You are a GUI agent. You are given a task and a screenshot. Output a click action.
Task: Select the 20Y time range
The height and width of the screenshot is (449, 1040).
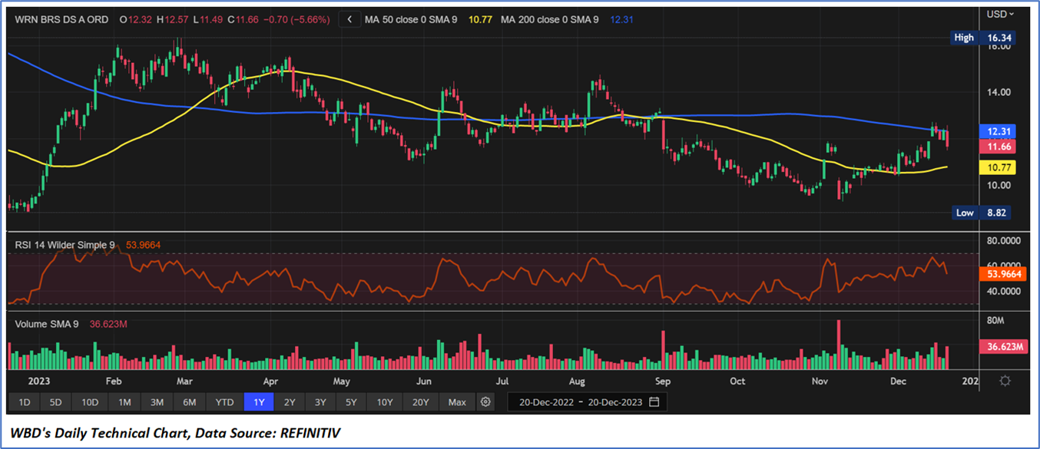[422, 402]
